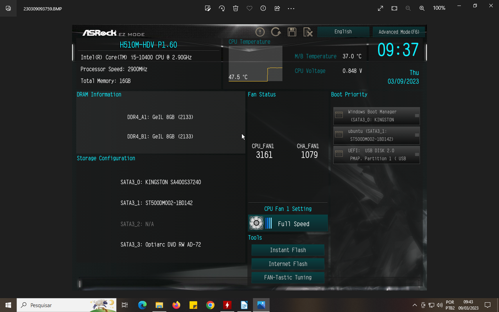Viewport: 499px width, 312px height.
Task: Click the volume speaker tray icon
Action: pos(440,305)
